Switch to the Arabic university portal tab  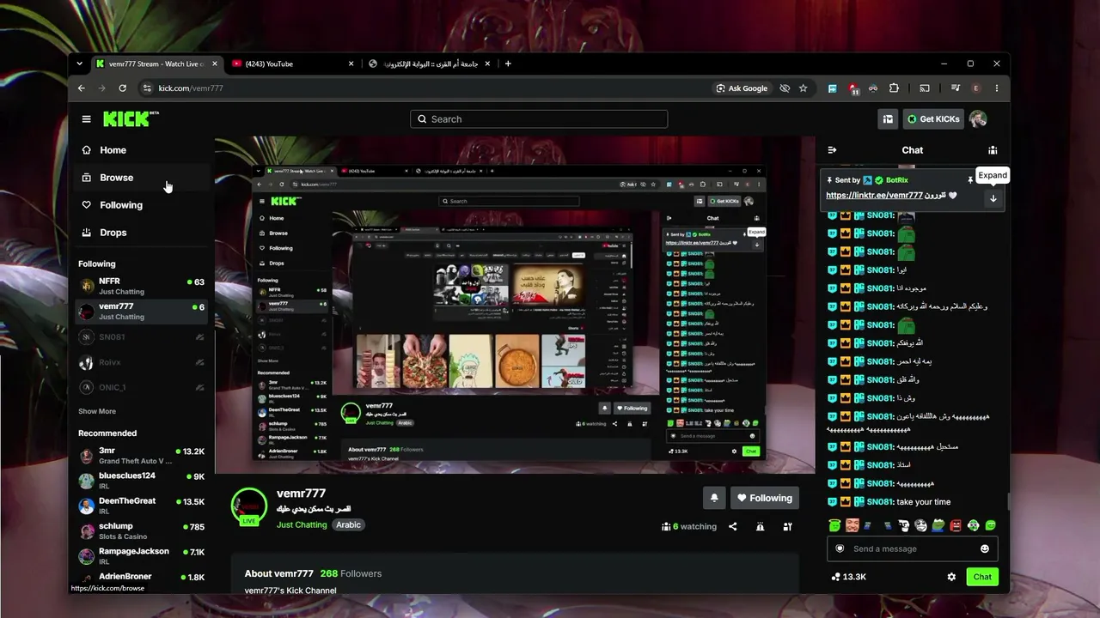(x=429, y=64)
